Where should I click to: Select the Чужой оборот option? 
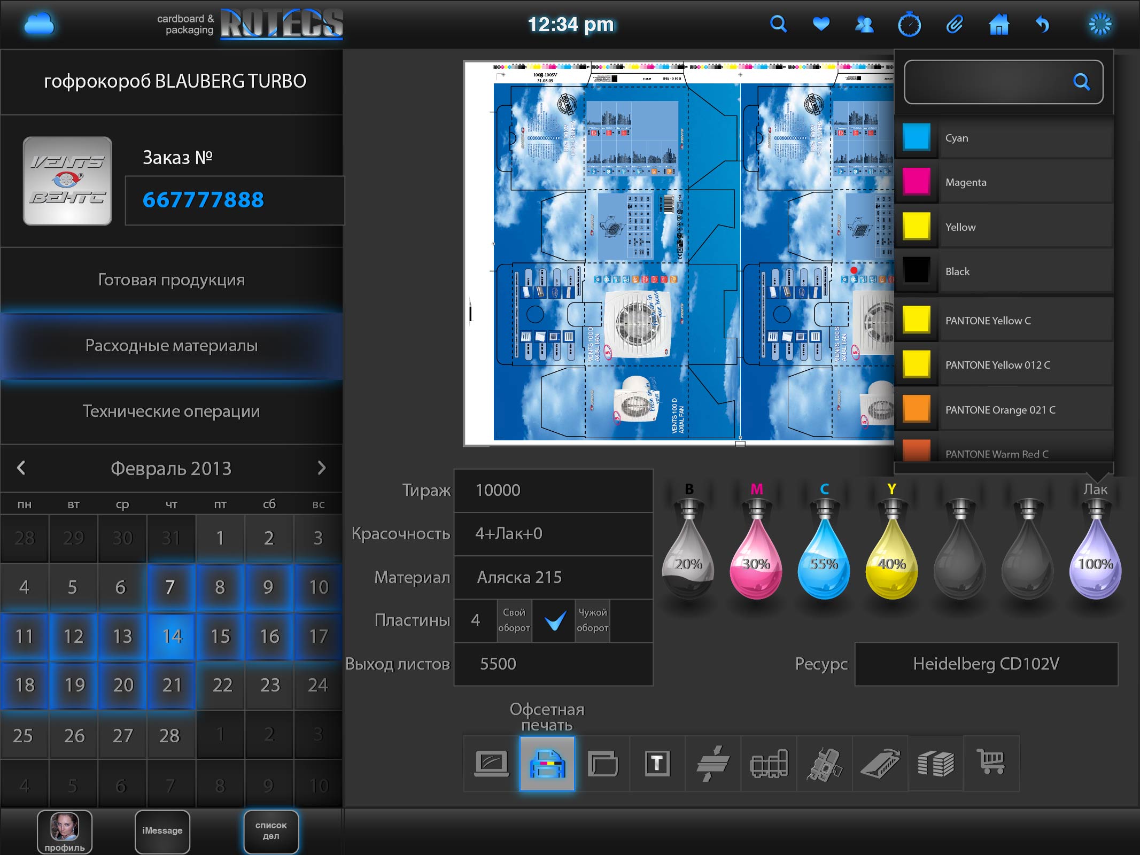tap(592, 620)
